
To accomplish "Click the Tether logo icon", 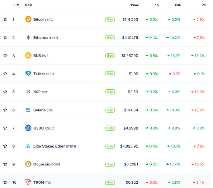I will [28, 74].
